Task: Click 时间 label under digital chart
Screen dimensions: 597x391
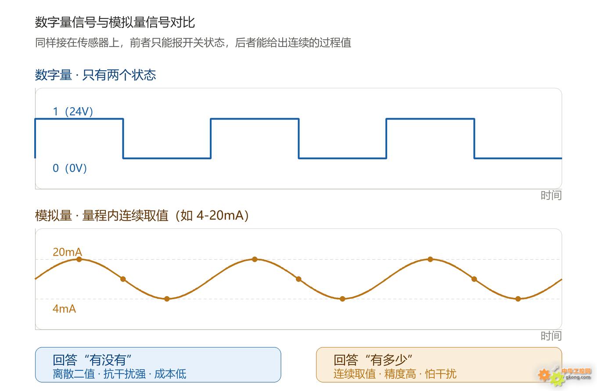Action: tap(551, 195)
